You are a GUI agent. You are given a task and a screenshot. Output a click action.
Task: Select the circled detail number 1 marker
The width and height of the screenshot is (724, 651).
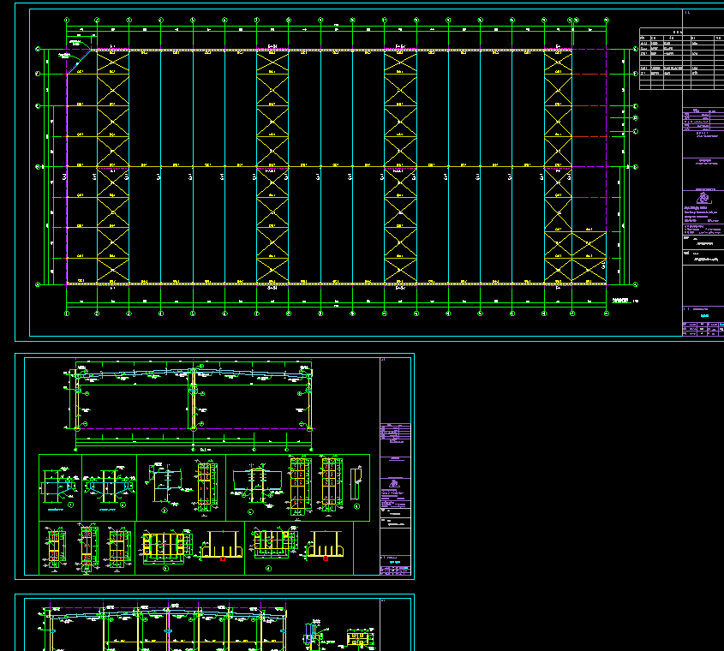pyautogui.click(x=71, y=505)
